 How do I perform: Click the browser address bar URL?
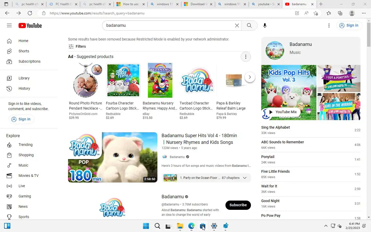click(x=97, y=13)
